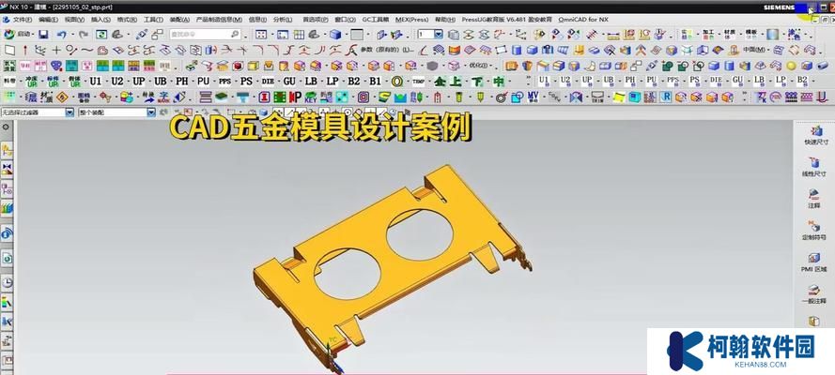
Task: Click the GU toolbar button
Action: click(289, 82)
